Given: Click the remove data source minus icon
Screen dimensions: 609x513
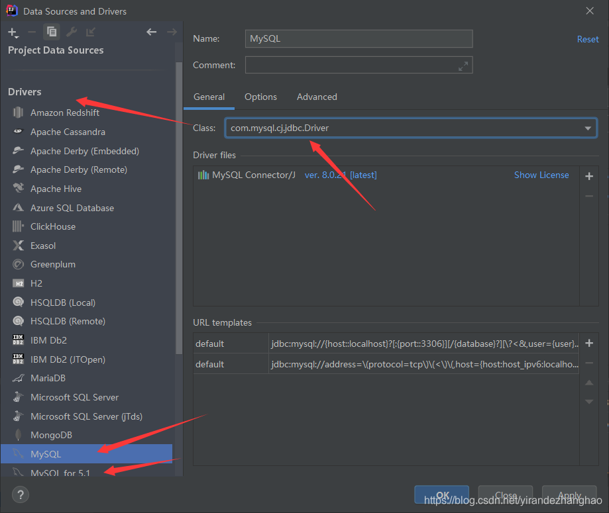Looking at the screenshot, I should point(32,32).
